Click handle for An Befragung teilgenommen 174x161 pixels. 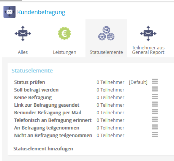tap(155, 127)
